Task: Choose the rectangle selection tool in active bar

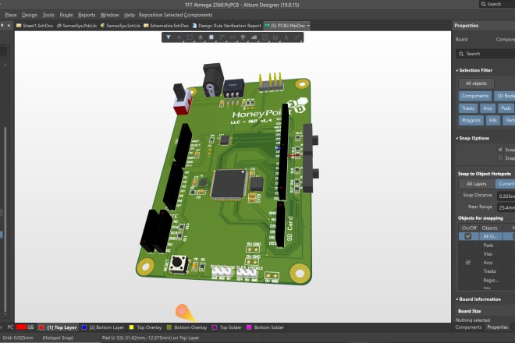Action: 190,37
